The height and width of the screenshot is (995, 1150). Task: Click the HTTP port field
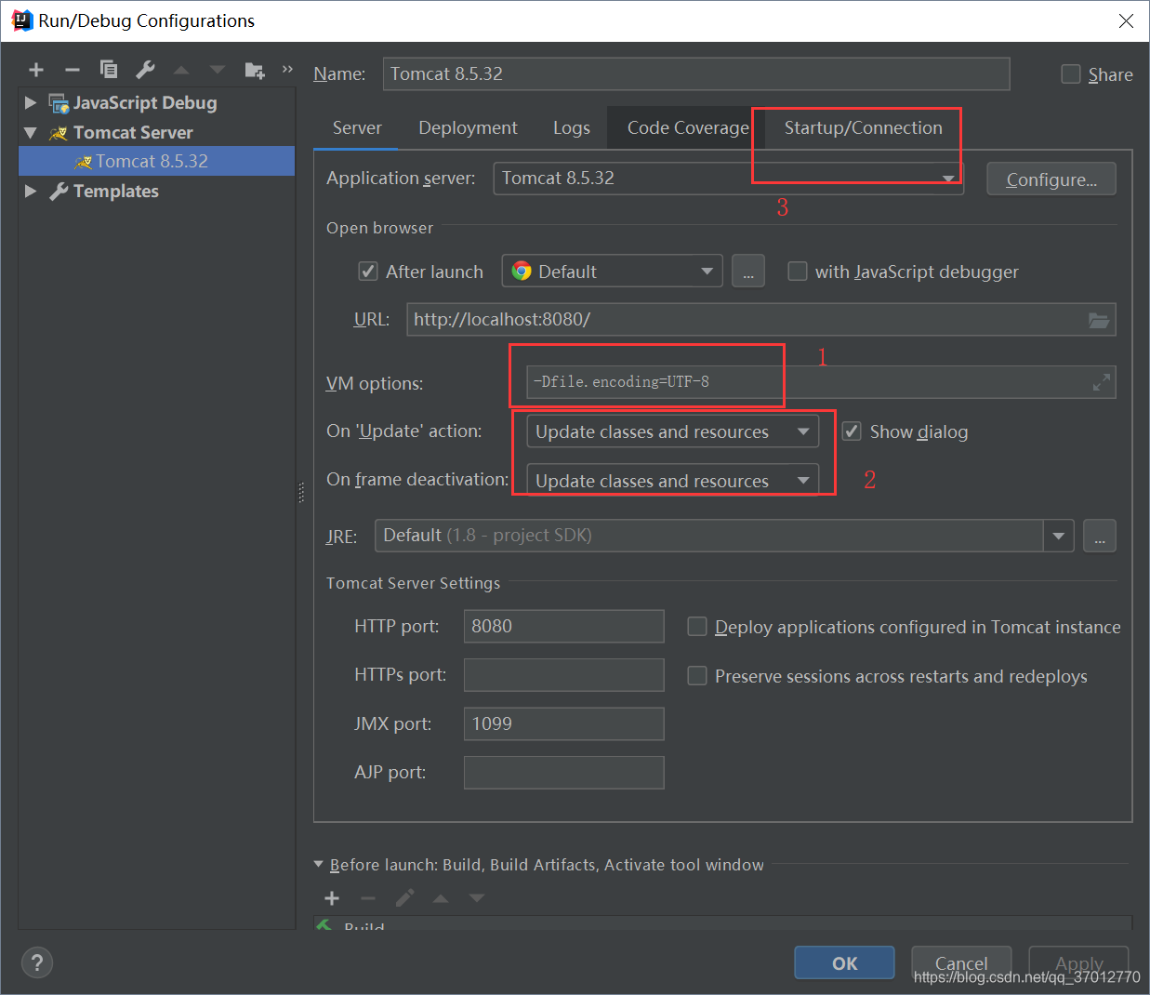[563, 626]
